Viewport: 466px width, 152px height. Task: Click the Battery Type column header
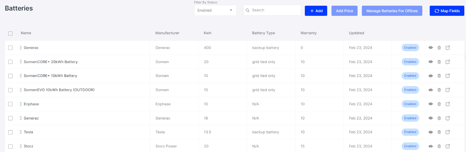pos(264,33)
